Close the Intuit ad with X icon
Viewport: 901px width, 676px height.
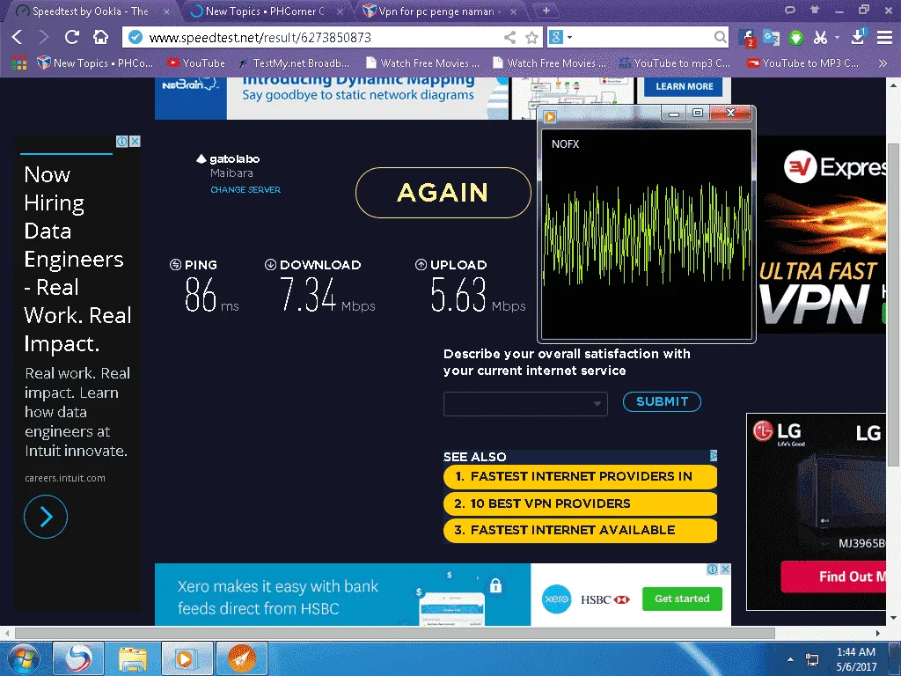(135, 142)
